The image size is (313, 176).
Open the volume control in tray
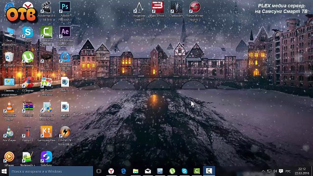[275, 171]
